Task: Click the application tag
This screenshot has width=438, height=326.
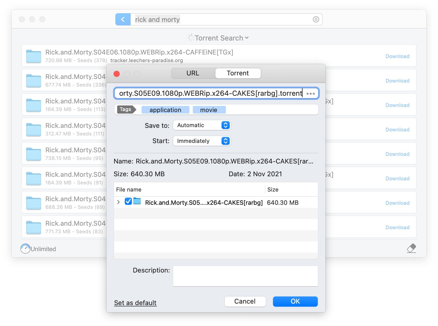Action: pos(165,110)
